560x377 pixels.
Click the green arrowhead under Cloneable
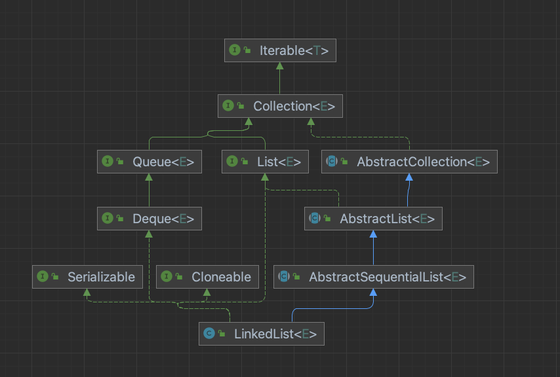pos(207,292)
